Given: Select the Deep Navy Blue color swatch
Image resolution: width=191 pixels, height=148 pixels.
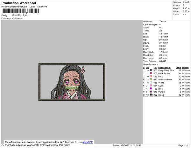Looking at the screenshot, I should (151, 70).
